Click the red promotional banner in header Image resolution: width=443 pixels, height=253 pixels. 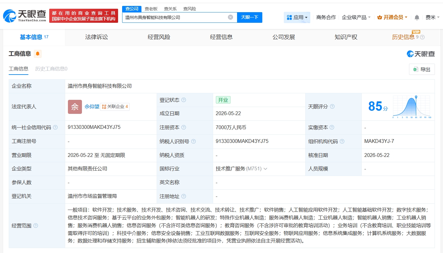click(83, 16)
